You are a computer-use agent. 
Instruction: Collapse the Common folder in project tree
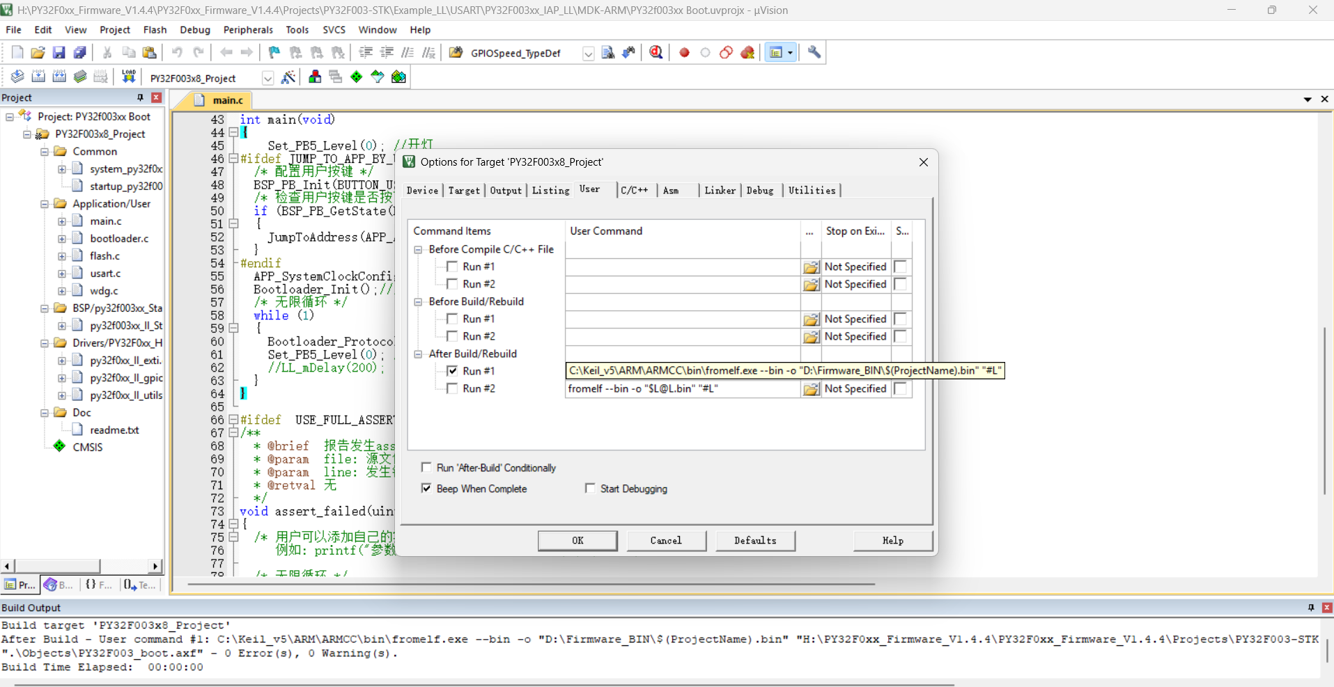[x=45, y=151]
